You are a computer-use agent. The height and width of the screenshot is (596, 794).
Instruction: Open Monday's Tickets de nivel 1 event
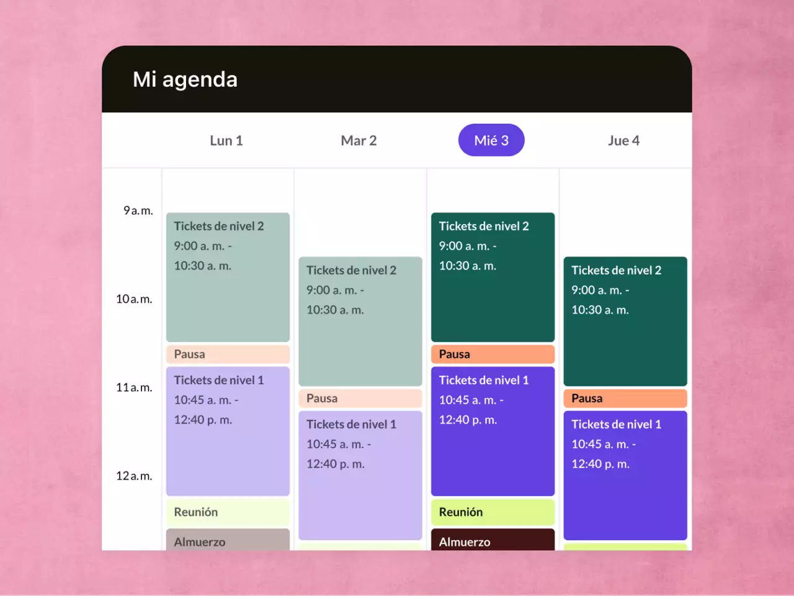(x=228, y=431)
